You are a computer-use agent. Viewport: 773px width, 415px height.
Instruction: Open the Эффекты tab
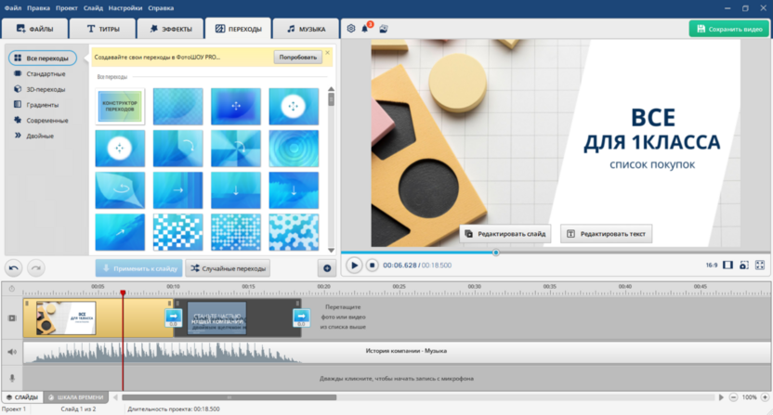(170, 29)
